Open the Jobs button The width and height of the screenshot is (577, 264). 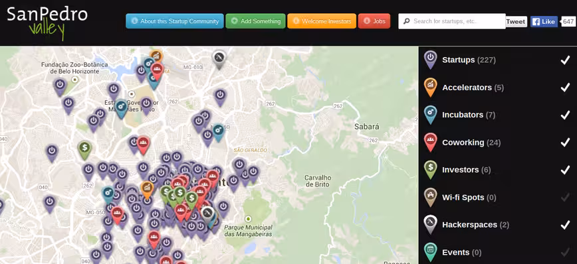pos(374,21)
